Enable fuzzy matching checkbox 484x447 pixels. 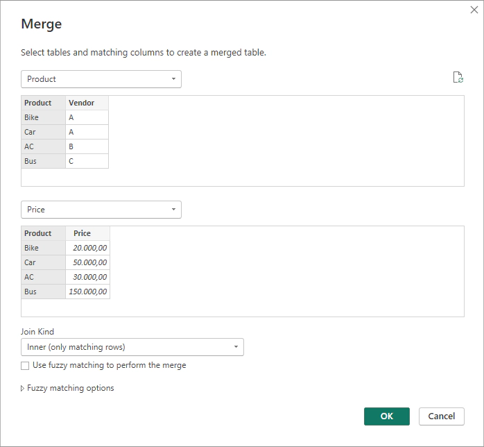pos(25,366)
